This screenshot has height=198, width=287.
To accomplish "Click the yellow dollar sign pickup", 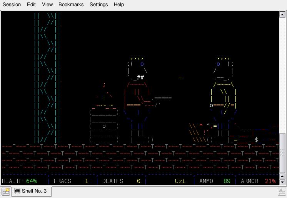I will (256, 140).
